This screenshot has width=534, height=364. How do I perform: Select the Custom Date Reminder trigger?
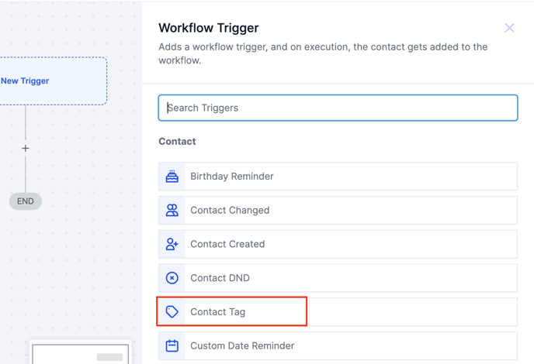click(x=242, y=345)
